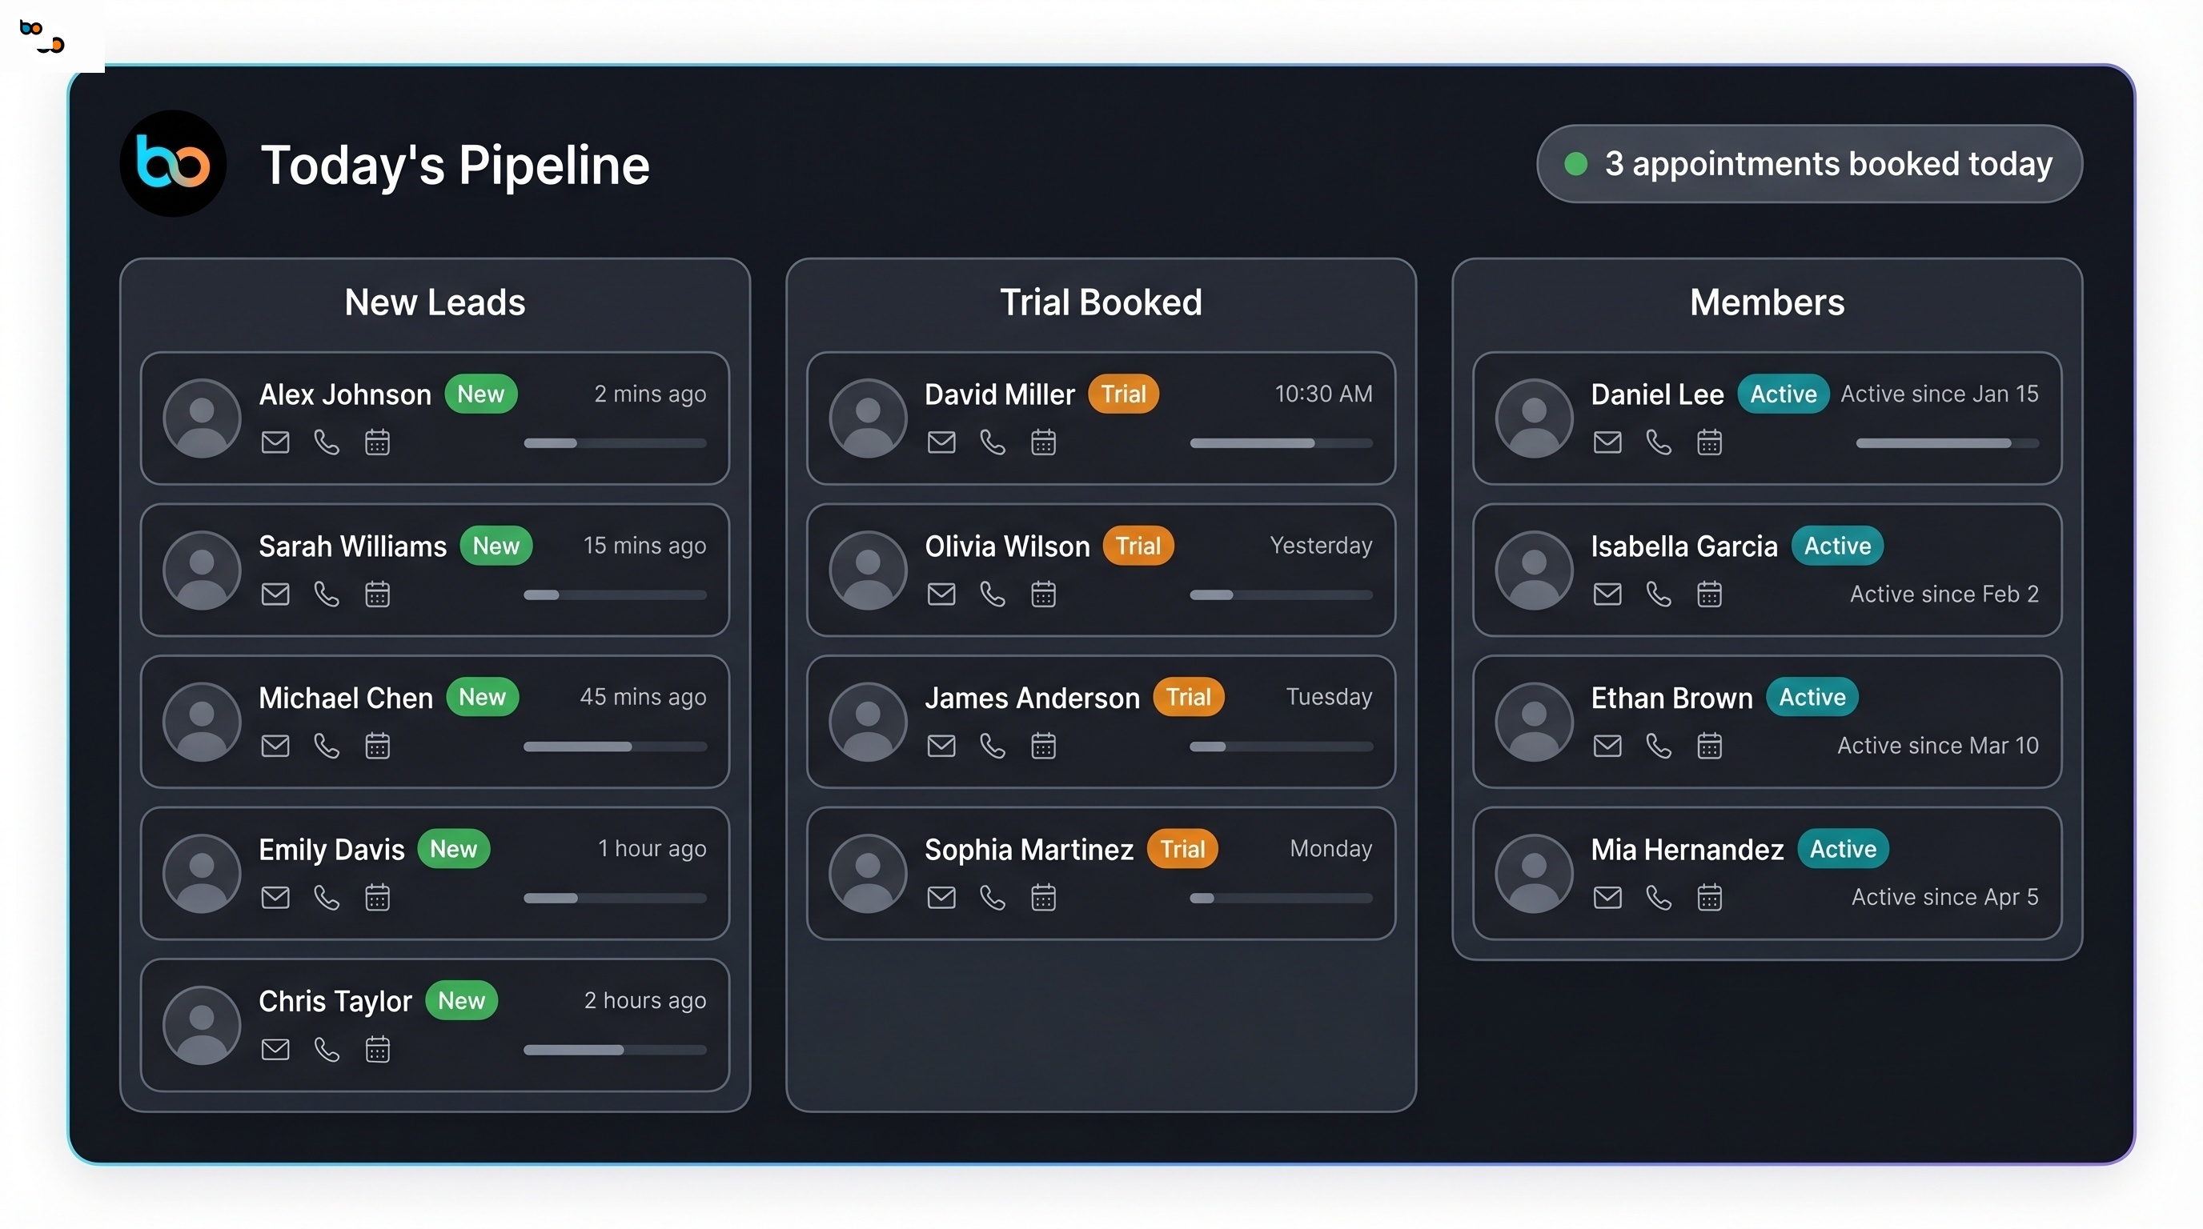The width and height of the screenshot is (2203, 1229).
Task: Switch to the Trial Booked column header
Action: pyautogui.click(x=1101, y=301)
